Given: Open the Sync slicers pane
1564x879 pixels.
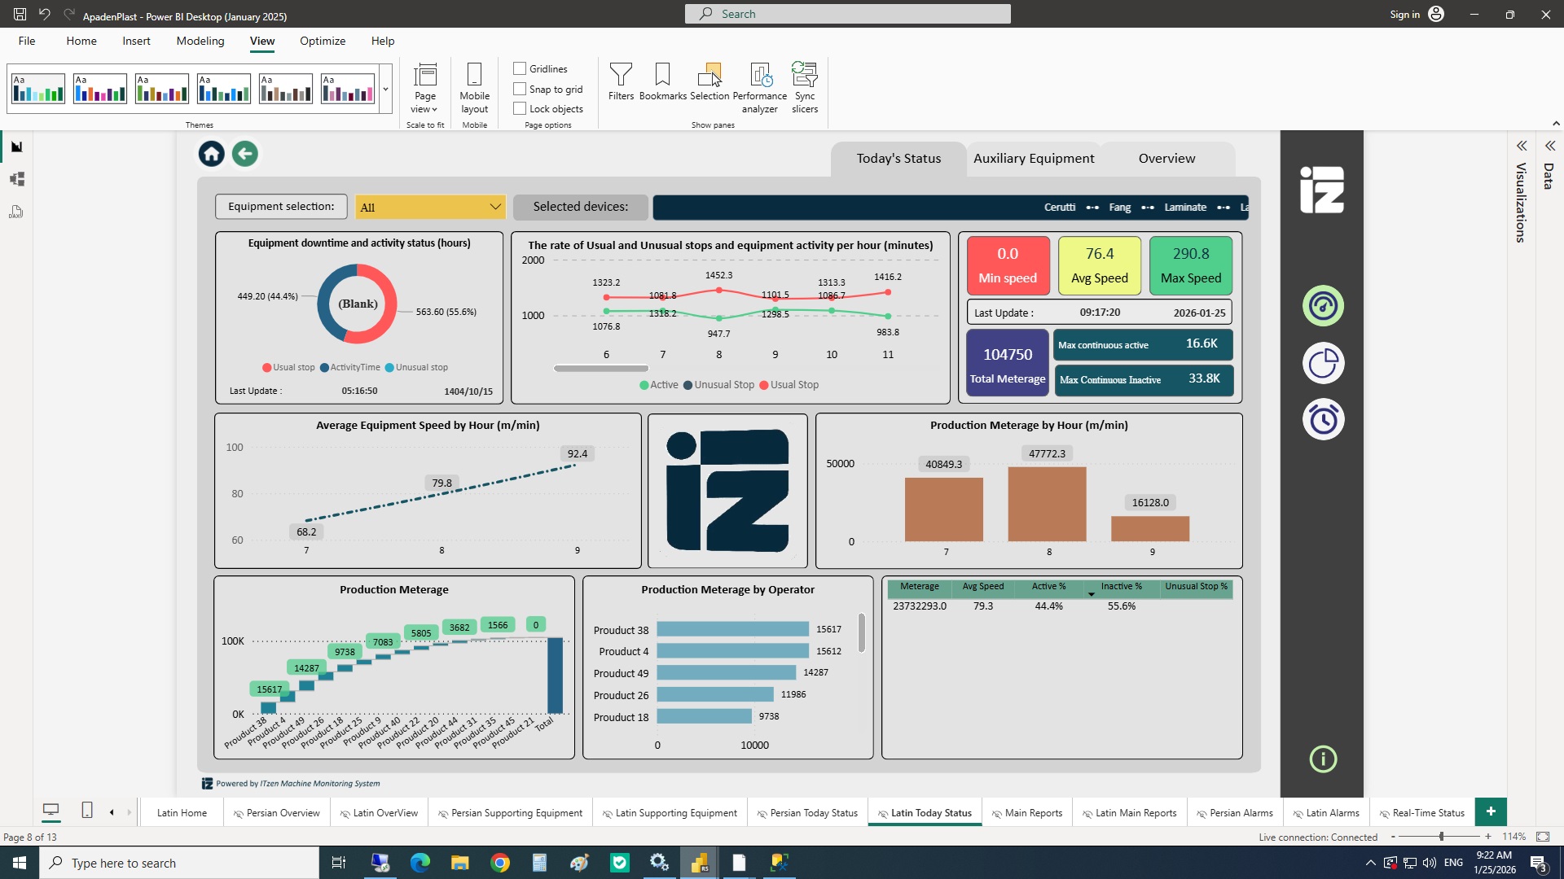Looking at the screenshot, I should tap(804, 87).
